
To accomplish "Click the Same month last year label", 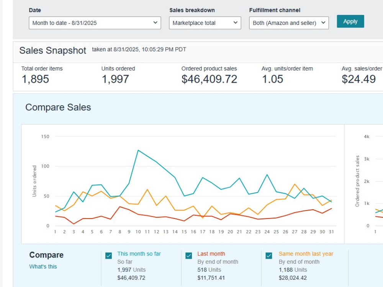I will (x=306, y=254).
